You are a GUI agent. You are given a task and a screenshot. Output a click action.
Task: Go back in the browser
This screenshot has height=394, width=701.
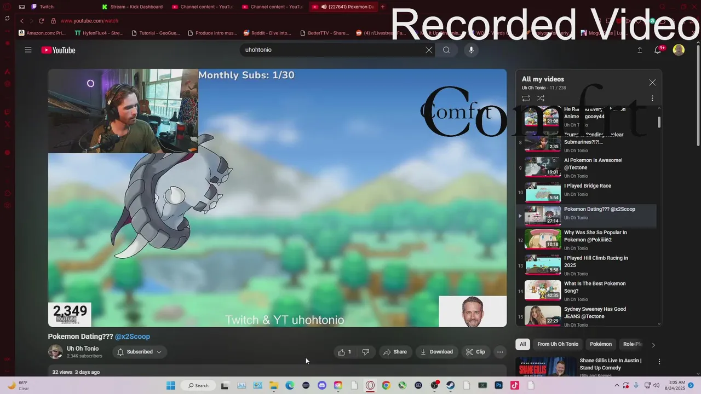click(22, 21)
